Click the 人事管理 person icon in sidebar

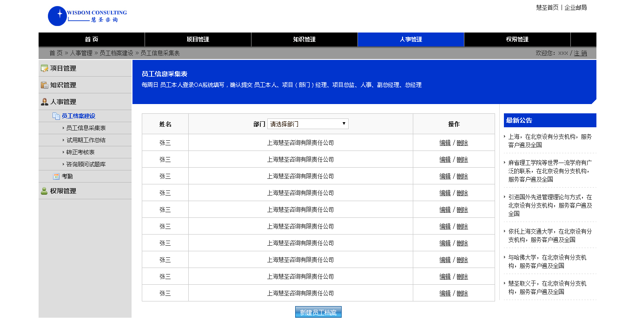(45, 102)
